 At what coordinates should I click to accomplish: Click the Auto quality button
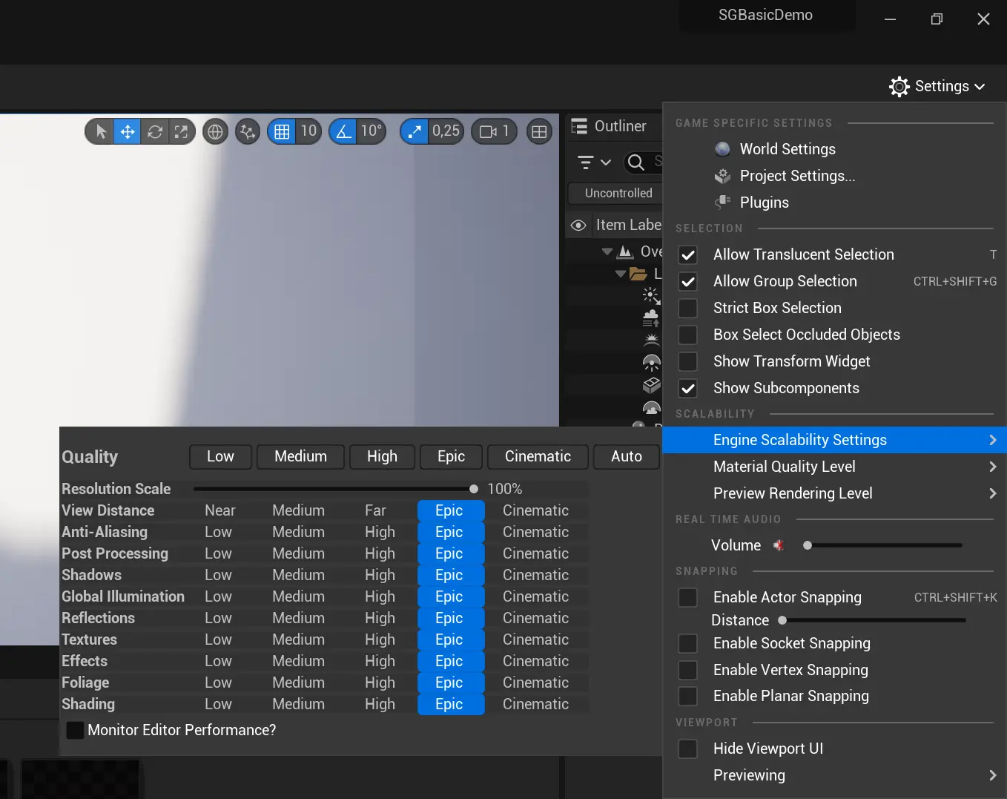pyautogui.click(x=625, y=456)
